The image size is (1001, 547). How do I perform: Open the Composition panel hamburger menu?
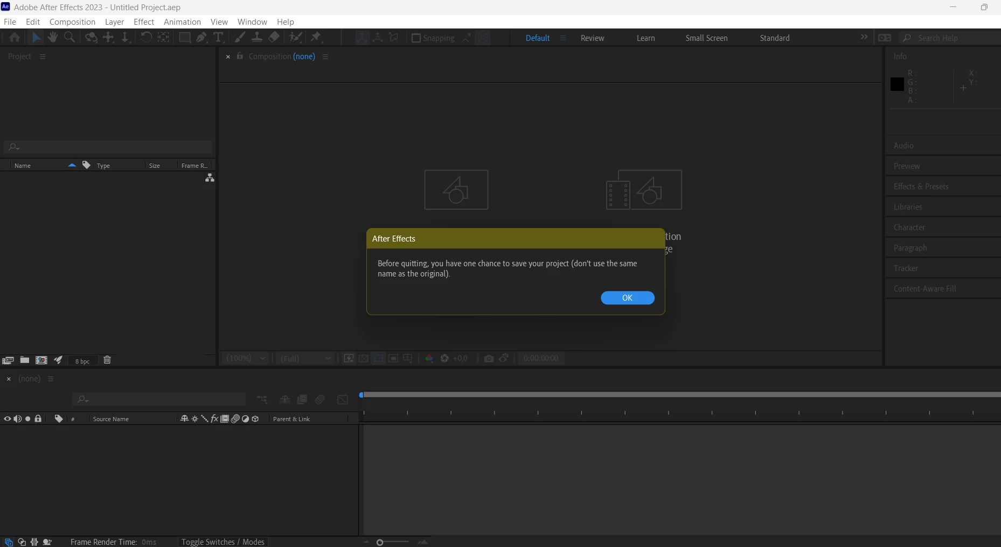(x=325, y=56)
